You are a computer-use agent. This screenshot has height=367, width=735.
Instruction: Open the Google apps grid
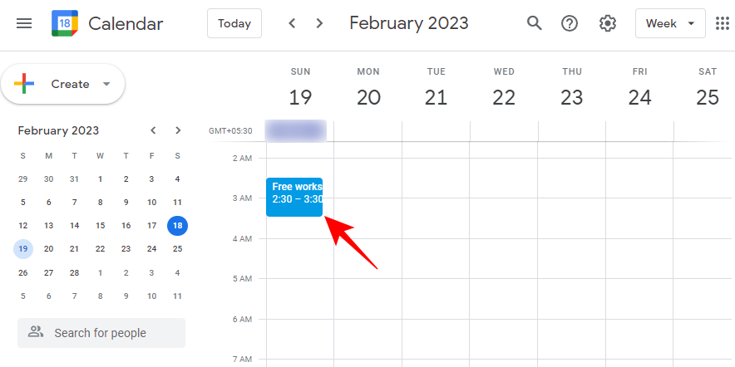click(722, 23)
